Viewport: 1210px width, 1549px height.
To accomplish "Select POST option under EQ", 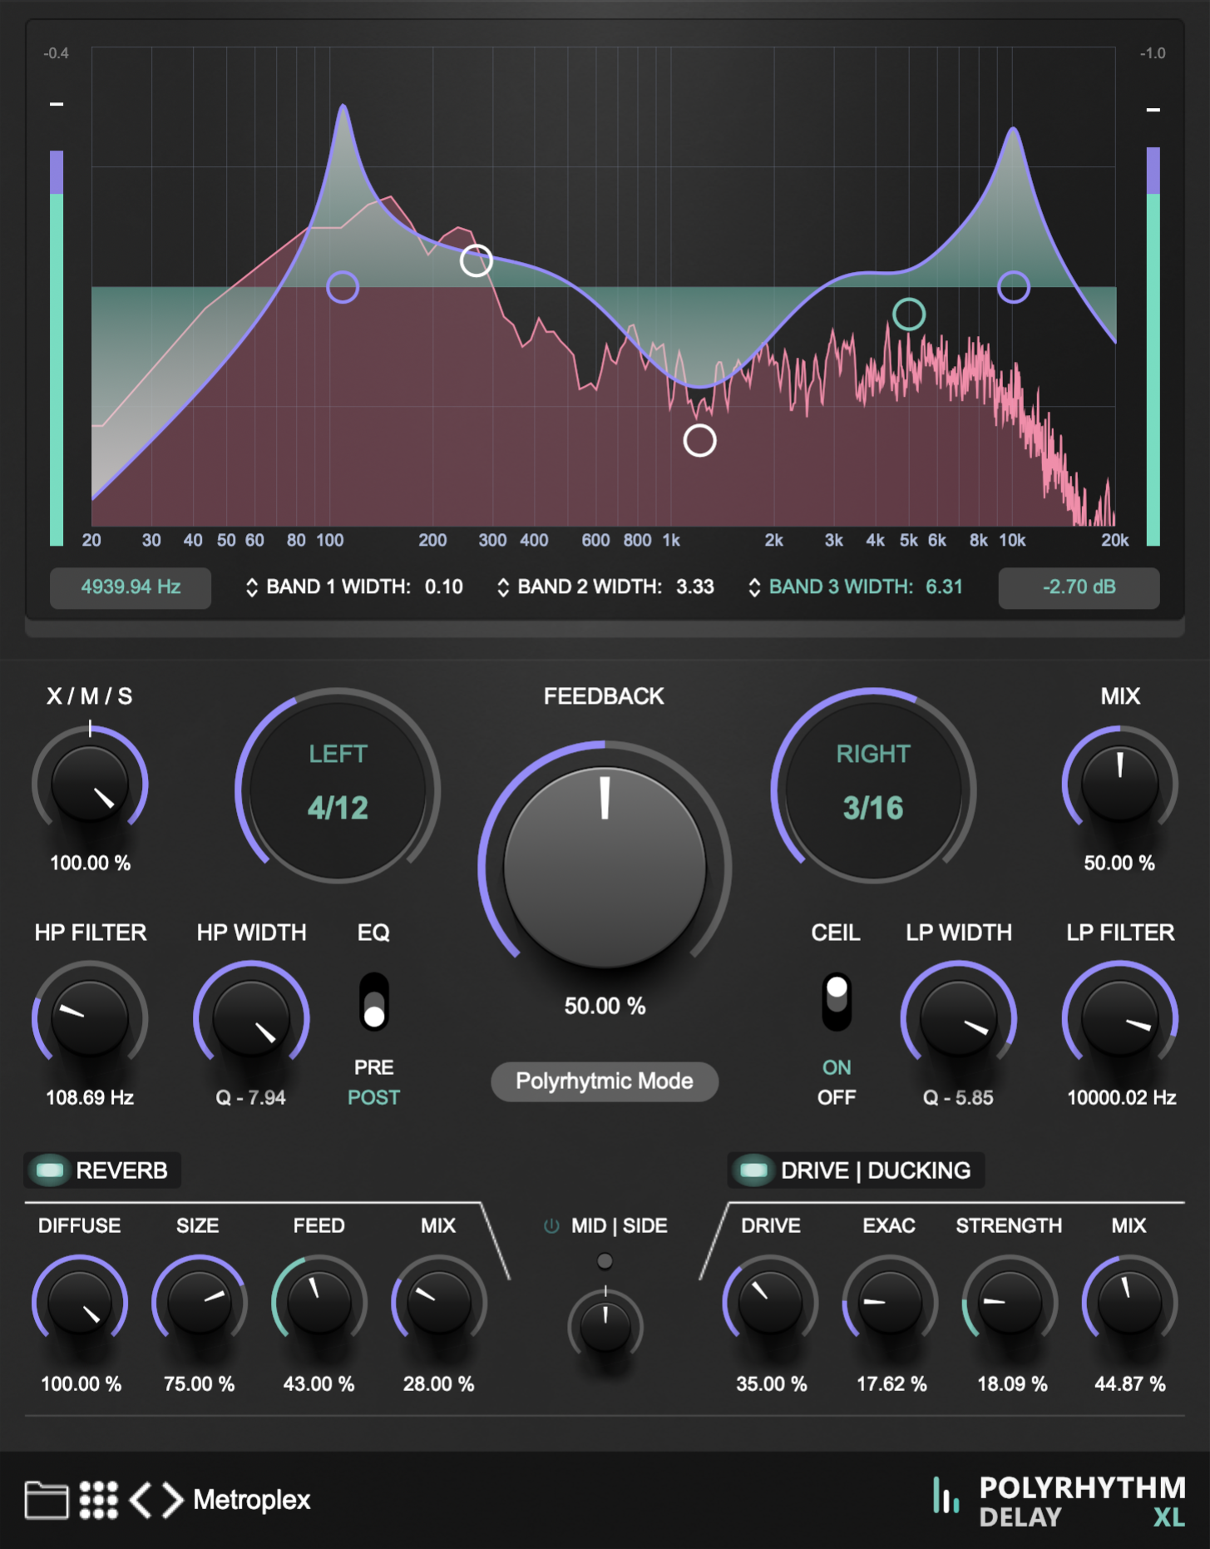I will click(x=374, y=1097).
